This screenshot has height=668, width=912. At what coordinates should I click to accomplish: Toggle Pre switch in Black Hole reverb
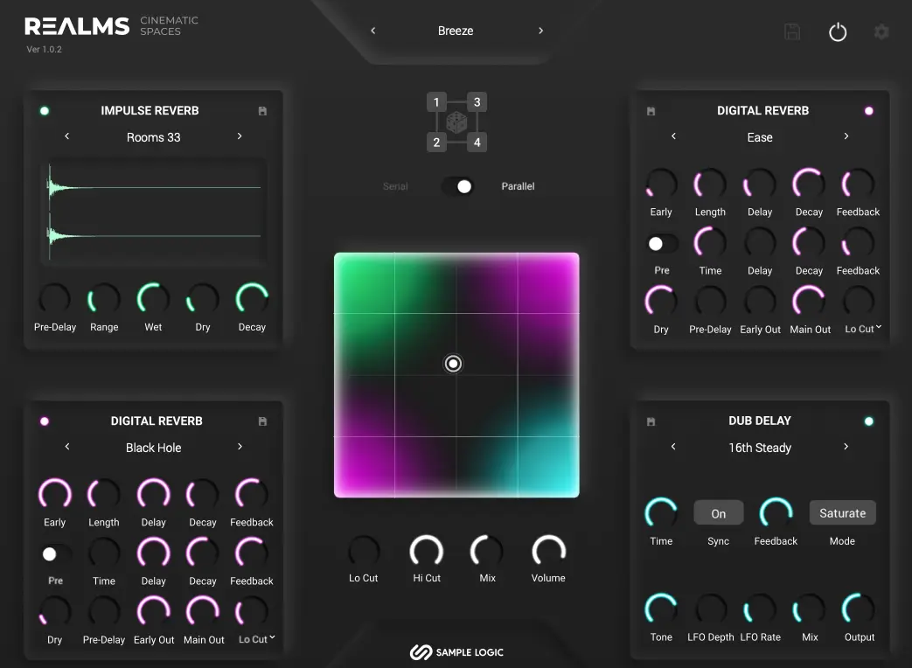55,554
